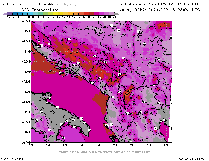
Task: Click the 15E longitude axis label
Action: pos(32,145)
